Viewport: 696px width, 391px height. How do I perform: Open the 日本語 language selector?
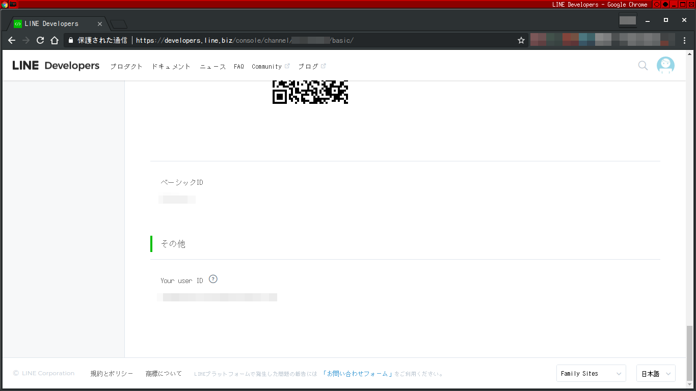655,373
